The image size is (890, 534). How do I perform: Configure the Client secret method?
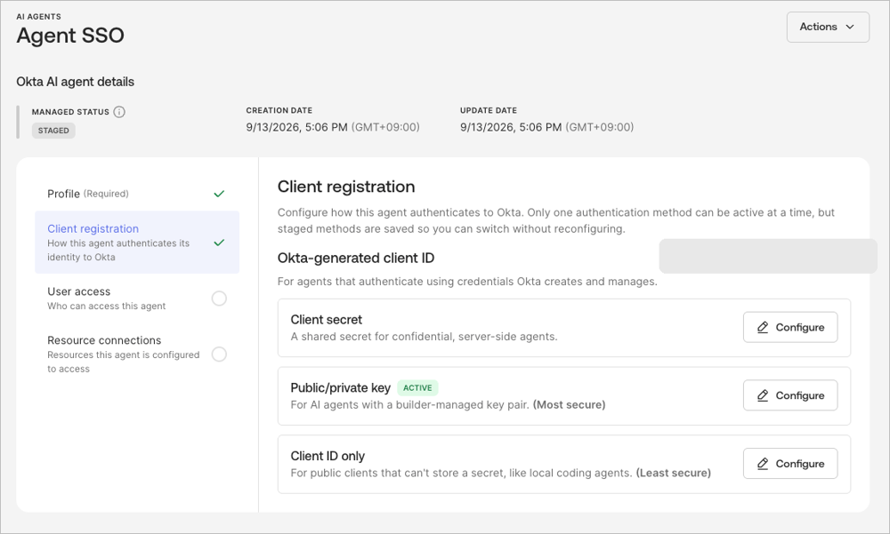pos(790,327)
